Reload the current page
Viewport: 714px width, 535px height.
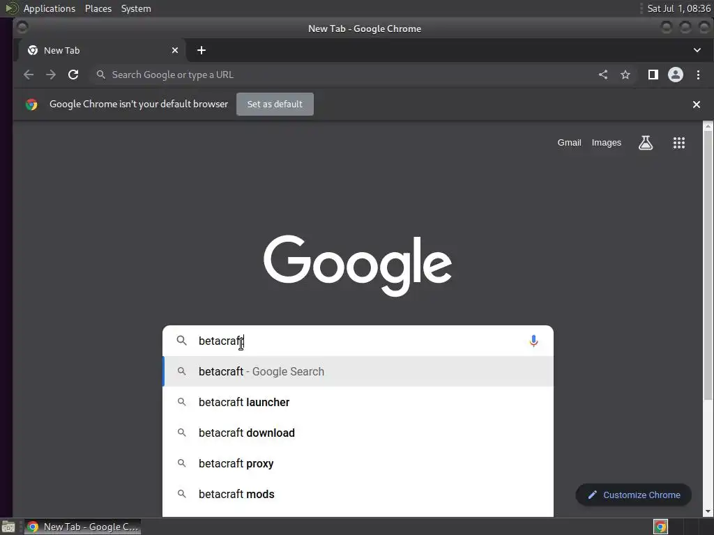(x=73, y=75)
